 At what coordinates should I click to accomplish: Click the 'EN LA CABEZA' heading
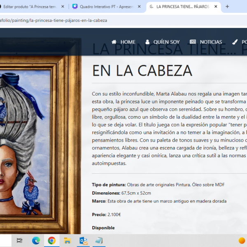[142, 71]
